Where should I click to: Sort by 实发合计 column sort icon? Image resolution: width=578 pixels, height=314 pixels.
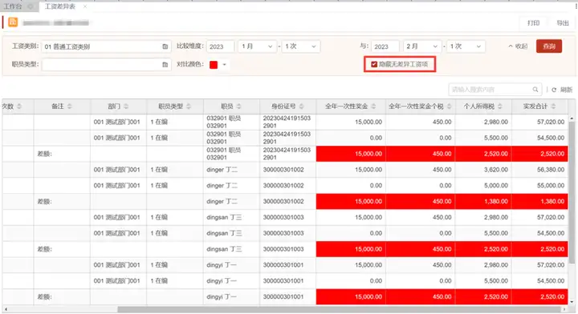coord(553,107)
